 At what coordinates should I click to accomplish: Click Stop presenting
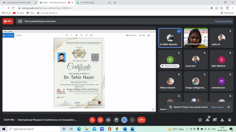click(x=223, y=21)
